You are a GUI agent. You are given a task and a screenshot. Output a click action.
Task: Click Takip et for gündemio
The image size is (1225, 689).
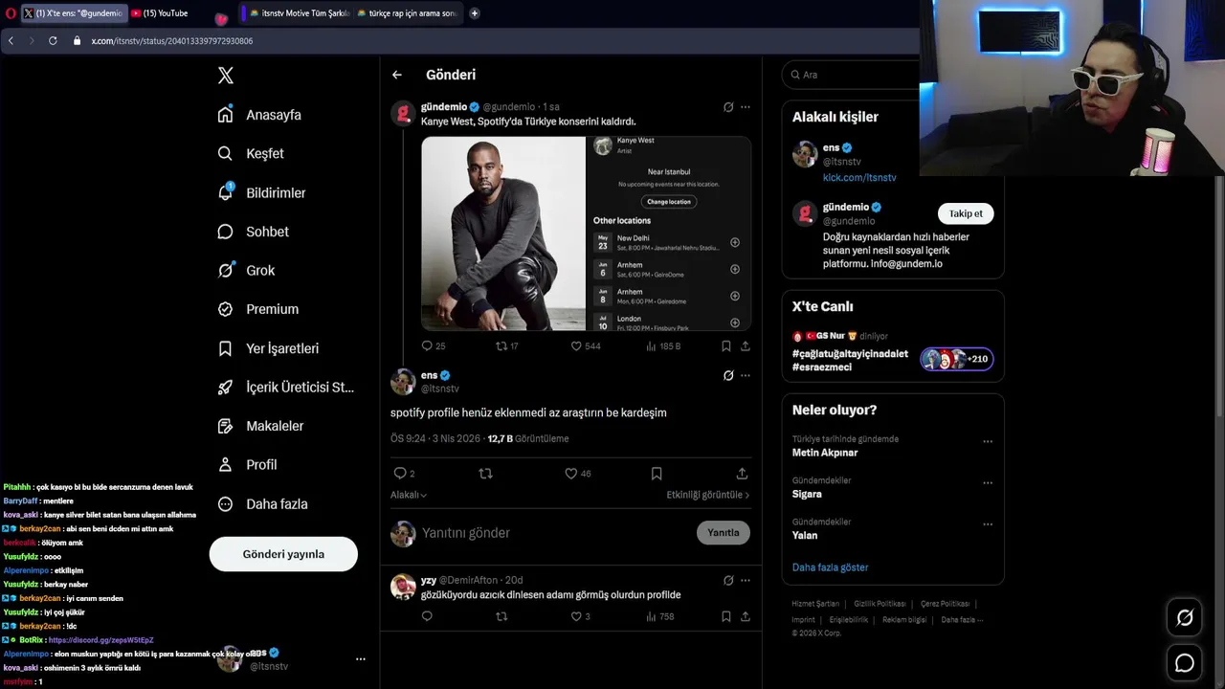coord(966,213)
